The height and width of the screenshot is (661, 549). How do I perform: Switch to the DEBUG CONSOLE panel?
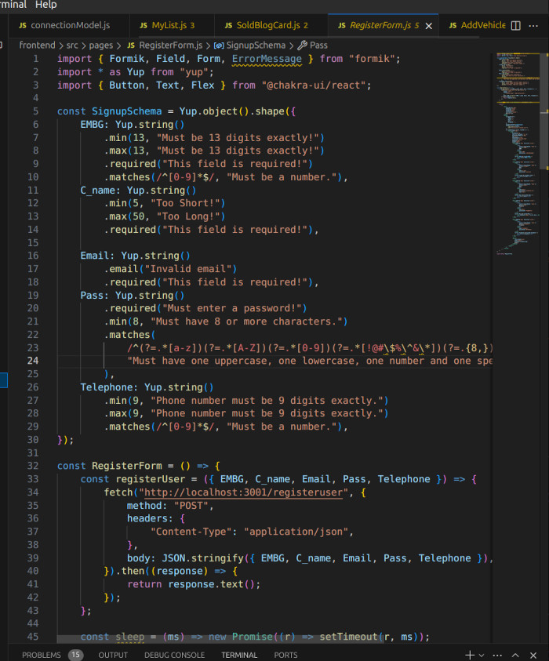pyautogui.click(x=176, y=655)
